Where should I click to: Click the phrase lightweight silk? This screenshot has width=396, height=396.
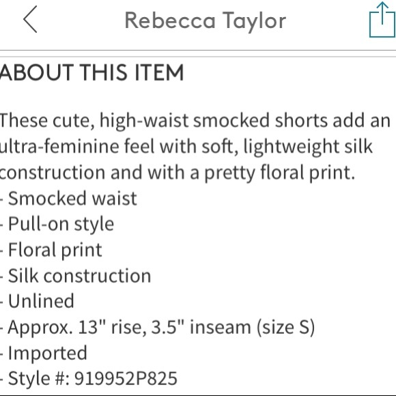[x=308, y=147]
